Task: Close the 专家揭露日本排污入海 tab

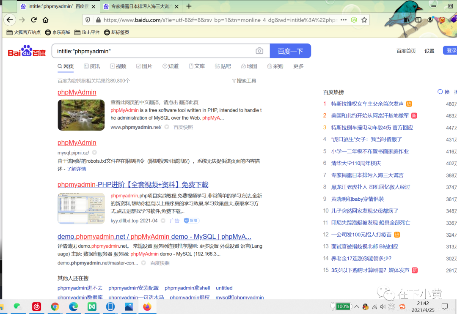Action: tap(176, 6)
